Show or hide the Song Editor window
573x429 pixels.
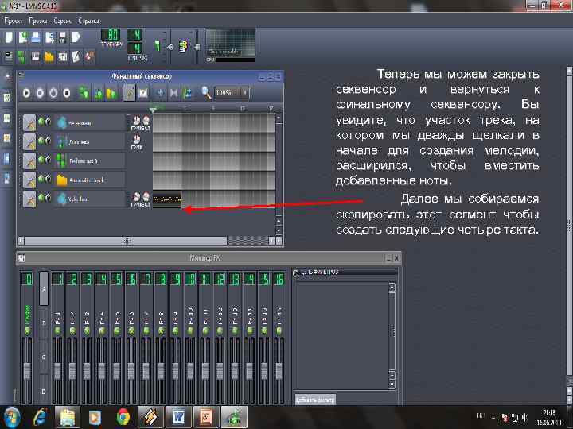[9, 56]
